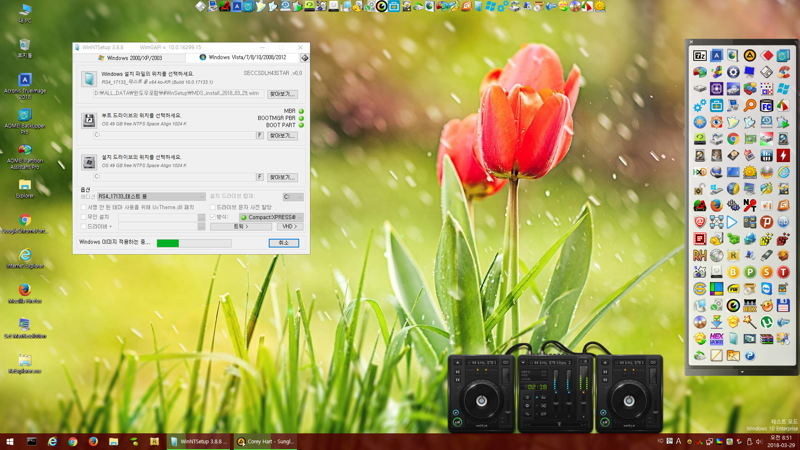Image resolution: width=800 pixels, height=450 pixels.
Task: Tick the 무인 설치 checkbox
Action: pos(83,217)
